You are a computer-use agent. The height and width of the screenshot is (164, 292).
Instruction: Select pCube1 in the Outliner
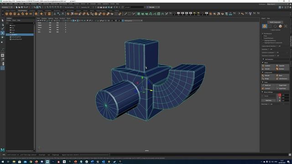[20, 35]
